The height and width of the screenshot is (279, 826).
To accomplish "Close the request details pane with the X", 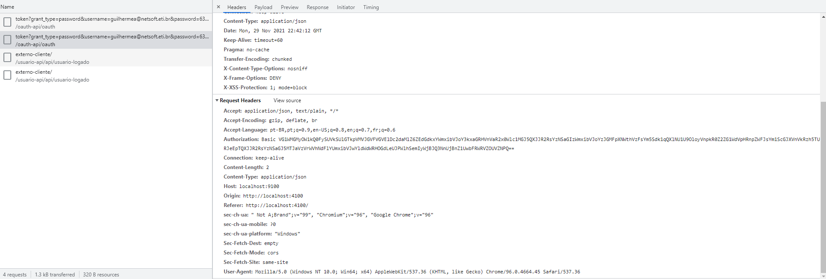I will [x=218, y=7].
